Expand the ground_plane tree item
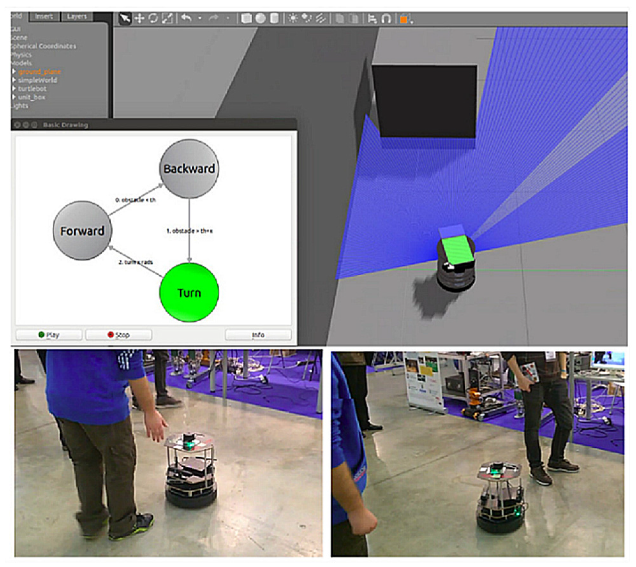The image size is (636, 567). (x=14, y=71)
